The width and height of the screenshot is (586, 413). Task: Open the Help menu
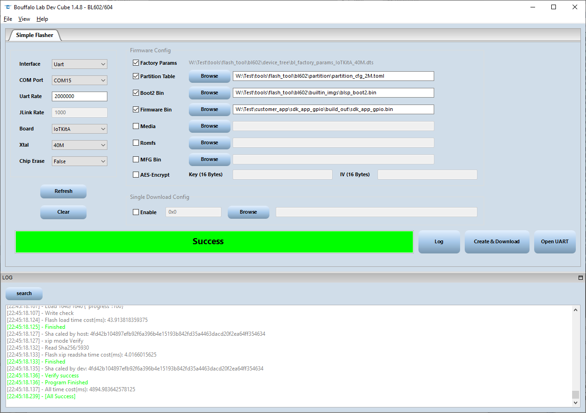[x=42, y=19]
